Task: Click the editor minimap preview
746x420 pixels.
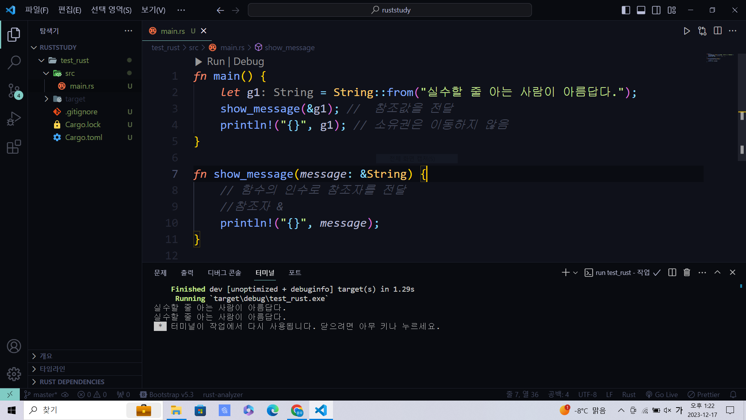Action: [720, 58]
